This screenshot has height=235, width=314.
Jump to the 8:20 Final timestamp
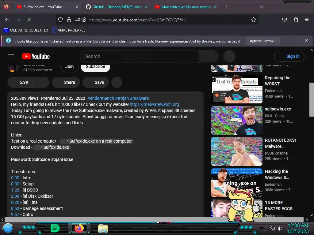point(15,202)
